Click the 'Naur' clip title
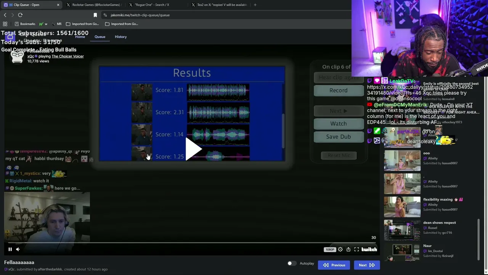Screen dimensions: 488x275 pos(427,246)
